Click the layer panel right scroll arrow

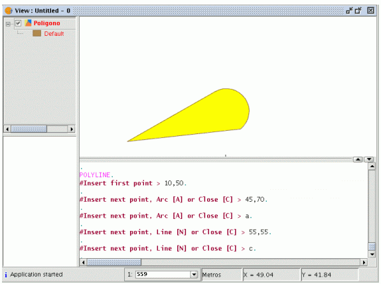72,129
